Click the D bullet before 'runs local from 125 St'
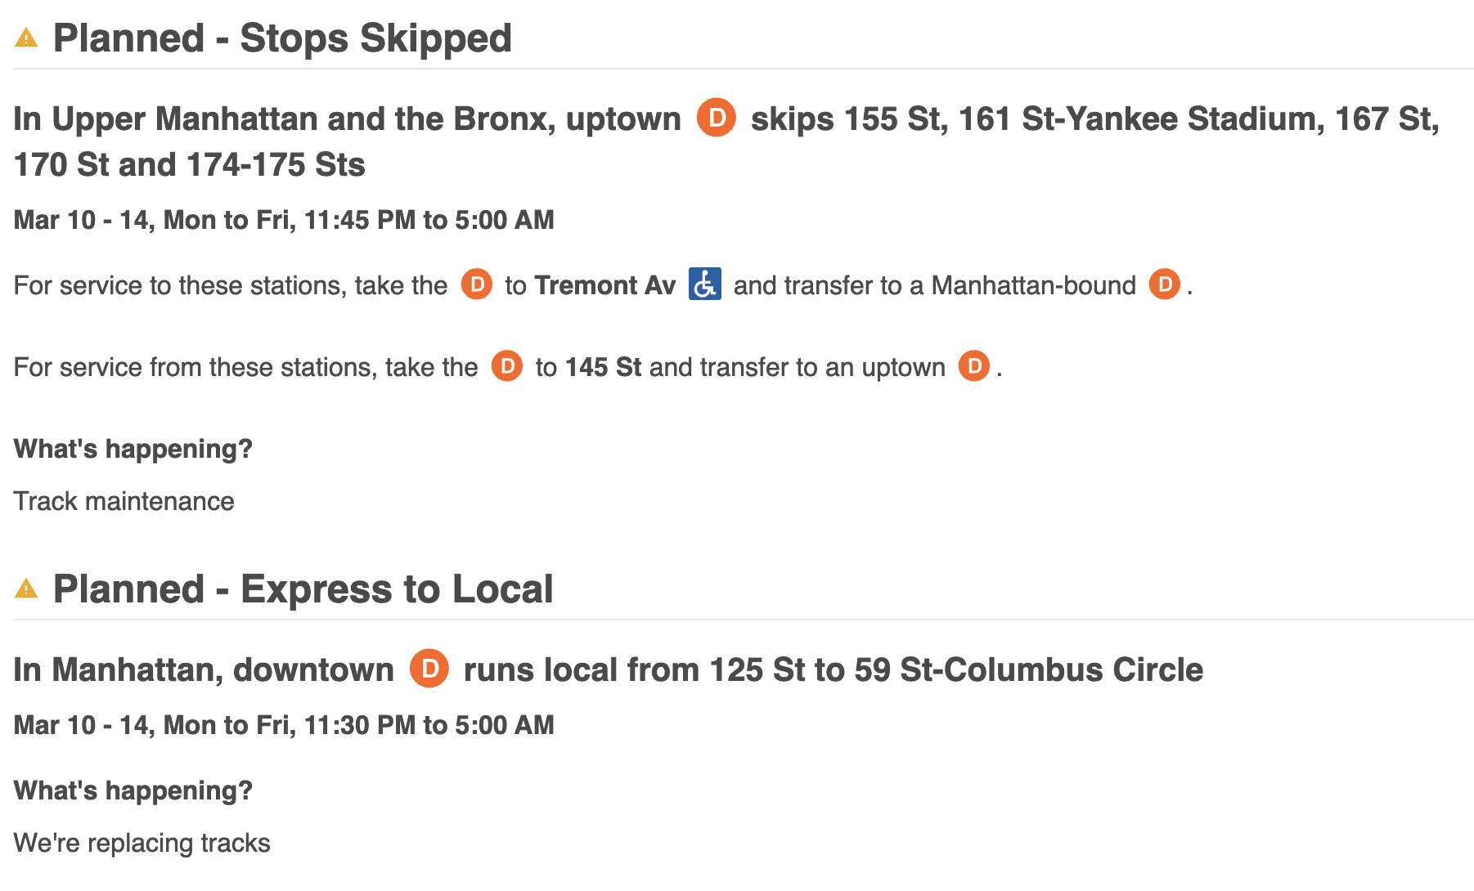This screenshot has width=1474, height=891. 429,669
